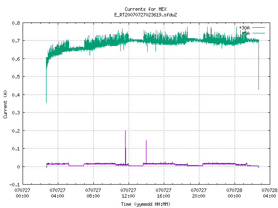The height and width of the screenshot is (208, 278).
Task: Click the 0.8 y-axis tick label
Action: coord(16,23)
